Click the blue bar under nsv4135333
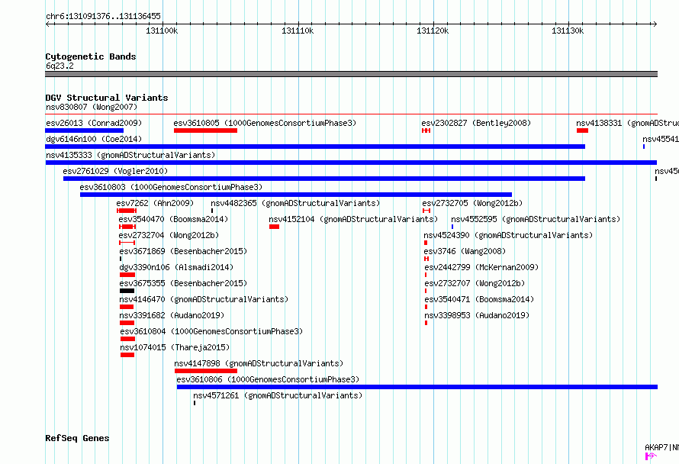 (x=351, y=163)
